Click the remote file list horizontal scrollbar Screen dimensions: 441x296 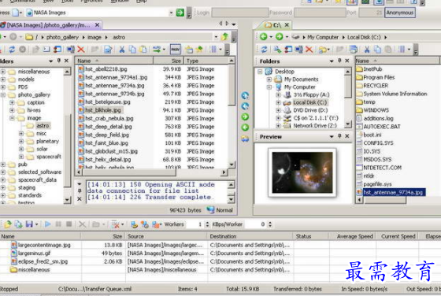152,172
